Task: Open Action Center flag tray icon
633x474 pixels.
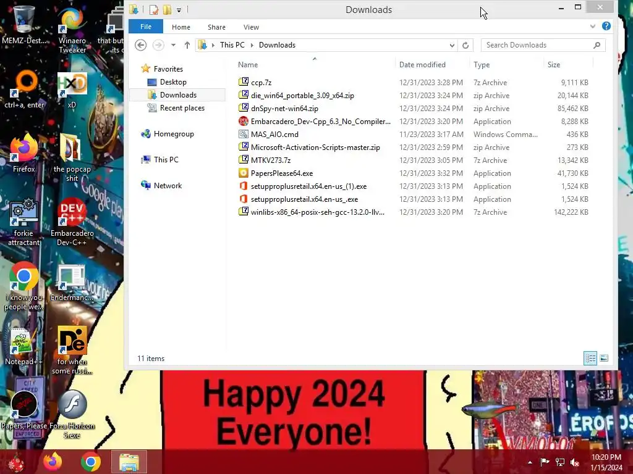Action: [545, 462]
